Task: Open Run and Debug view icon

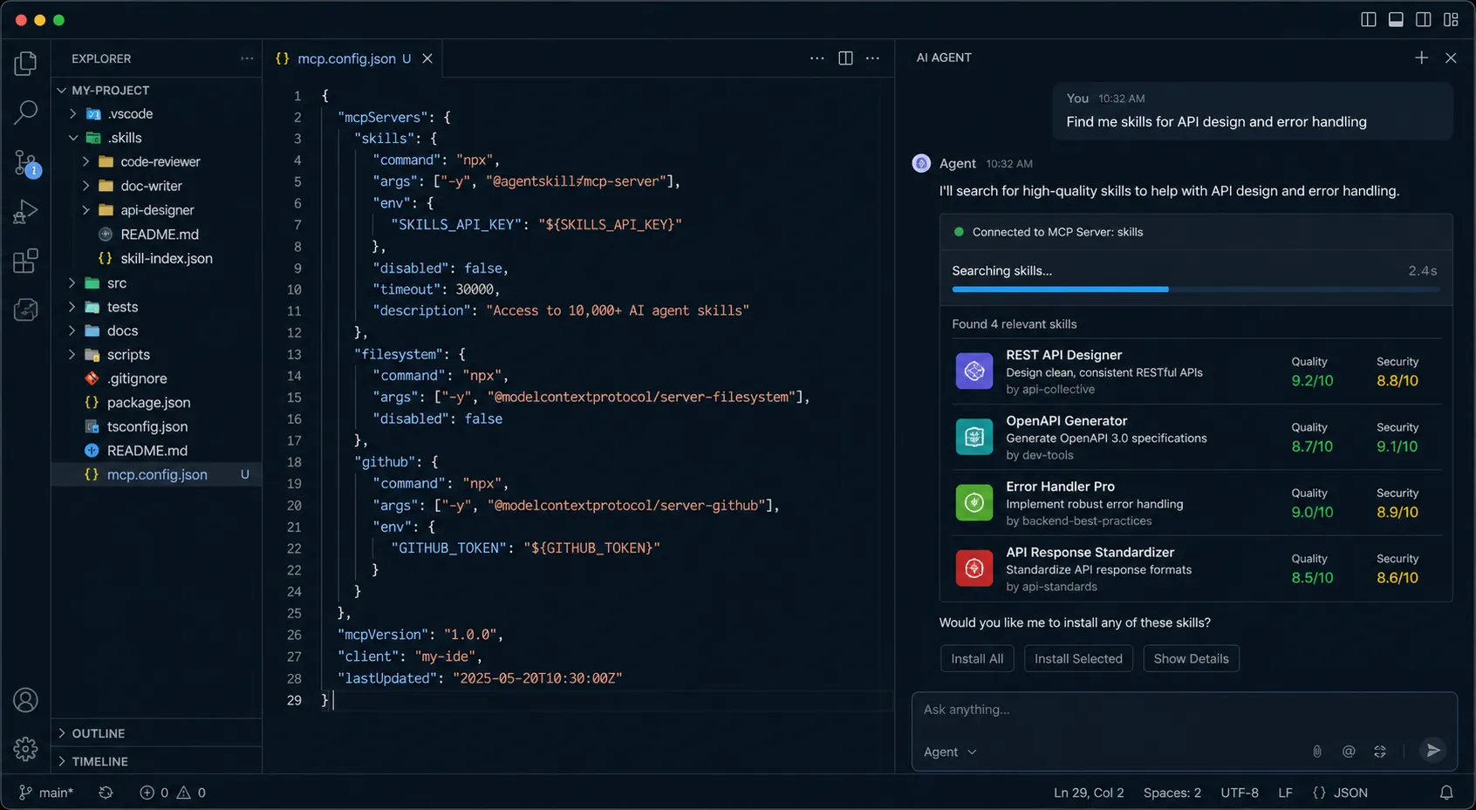Action: click(x=26, y=212)
